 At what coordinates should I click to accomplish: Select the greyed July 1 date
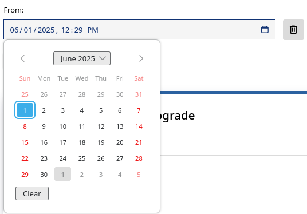click(x=62, y=174)
